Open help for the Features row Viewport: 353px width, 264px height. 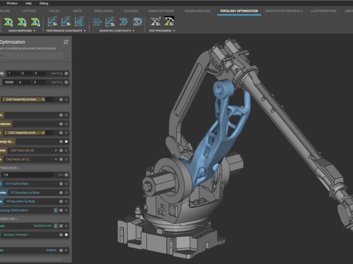pyautogui.click(x=61, y=124)
